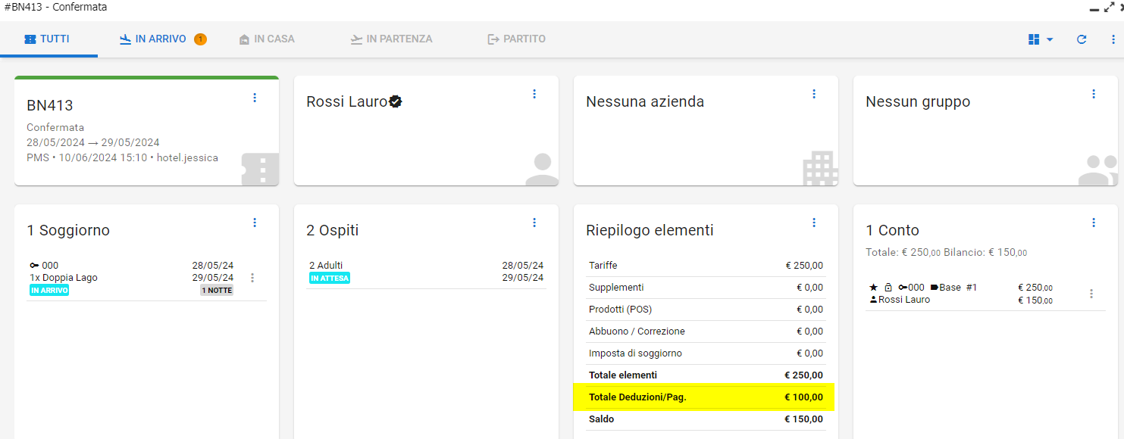Switch to the TUTTI tab
Viewport: 1124px width, 439px height.
coord(48,39)
